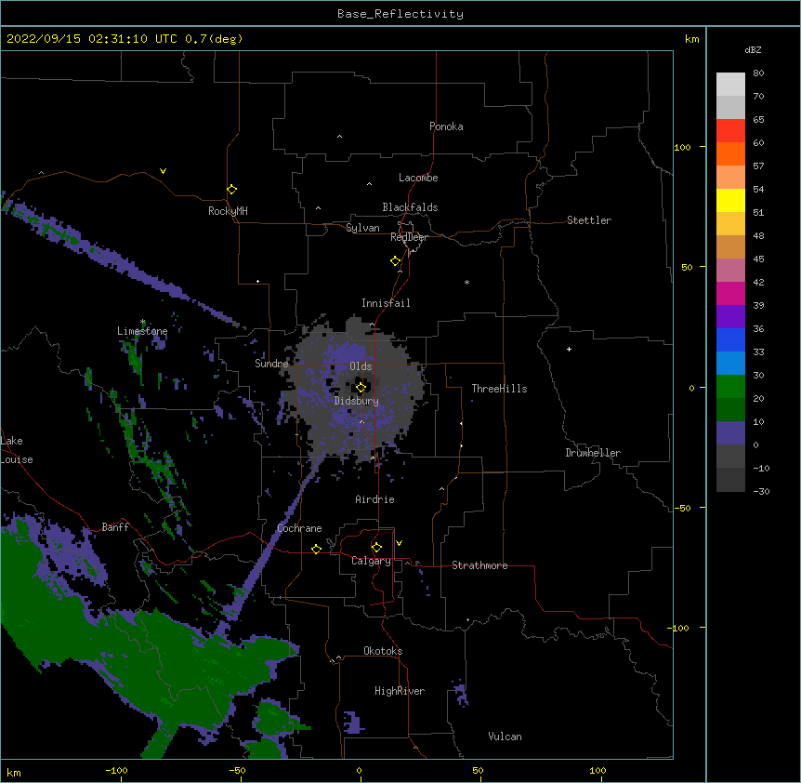The image size is (801, 783).
Task: Pick the yellow 51-54 dBZ legend swatch
Action: [730, 200]
